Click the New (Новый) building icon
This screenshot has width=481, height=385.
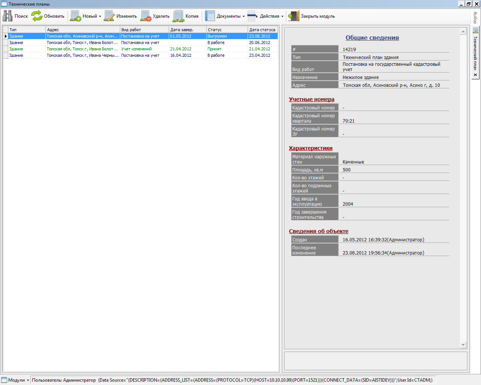tap(76, 16)
